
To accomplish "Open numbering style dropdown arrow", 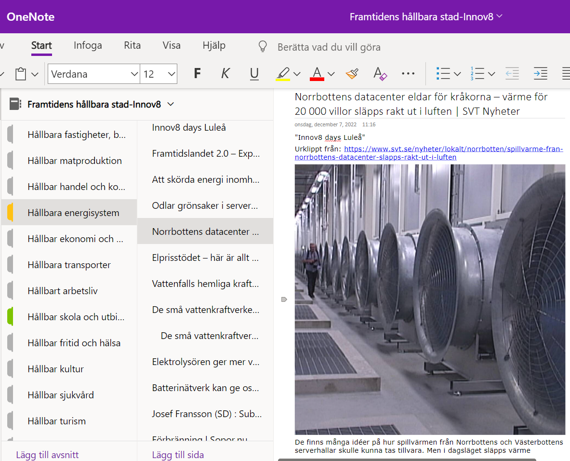I will 491,74.
